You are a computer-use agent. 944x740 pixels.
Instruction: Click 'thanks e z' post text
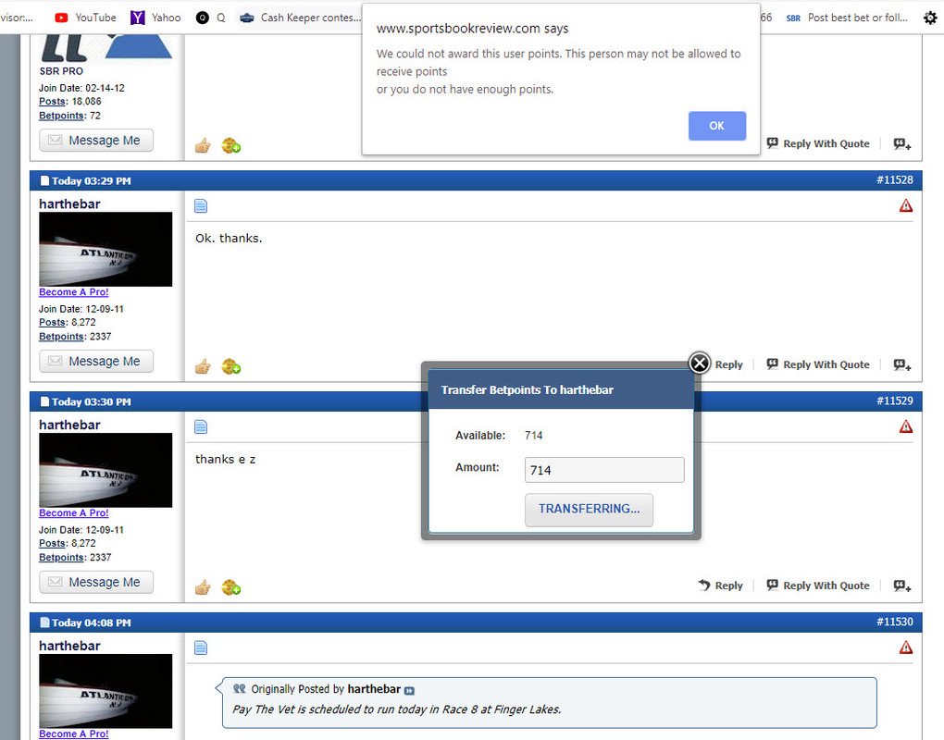225,459
